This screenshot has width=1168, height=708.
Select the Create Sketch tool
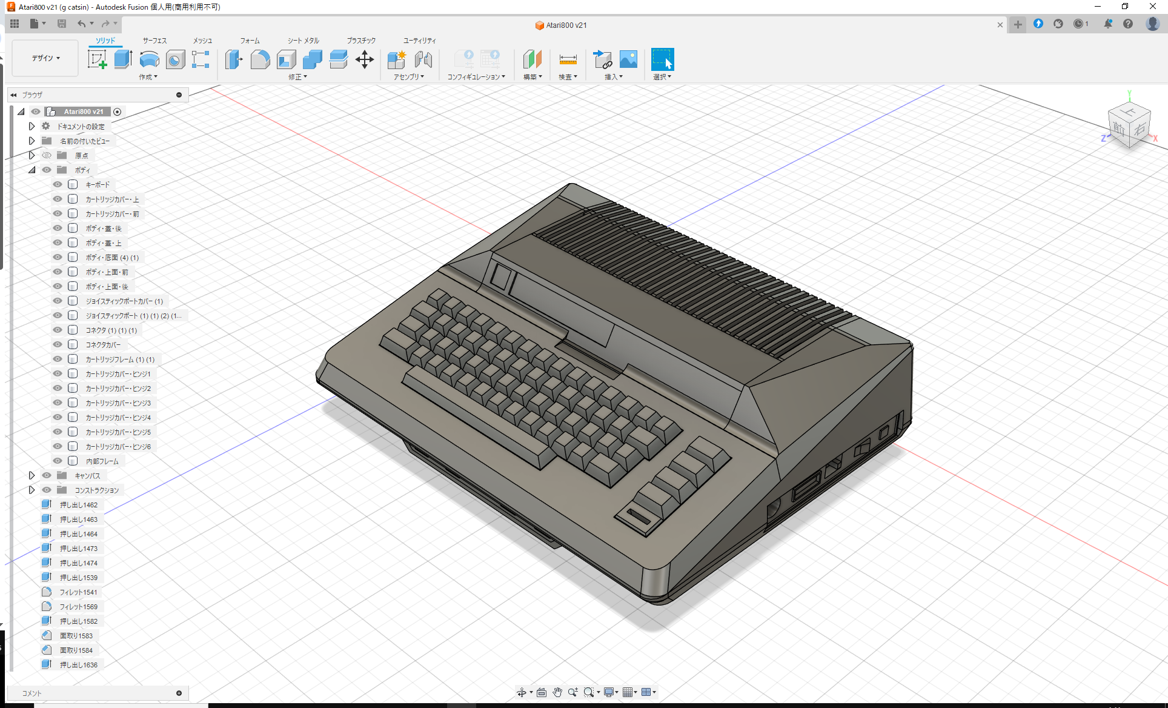98,59
